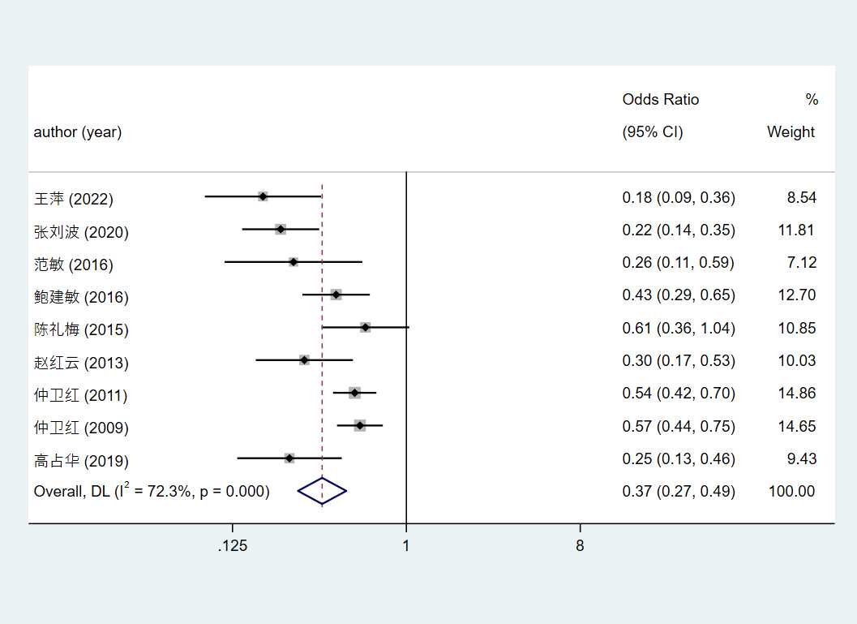Click the x-axis tick label .125

point(233,546)
